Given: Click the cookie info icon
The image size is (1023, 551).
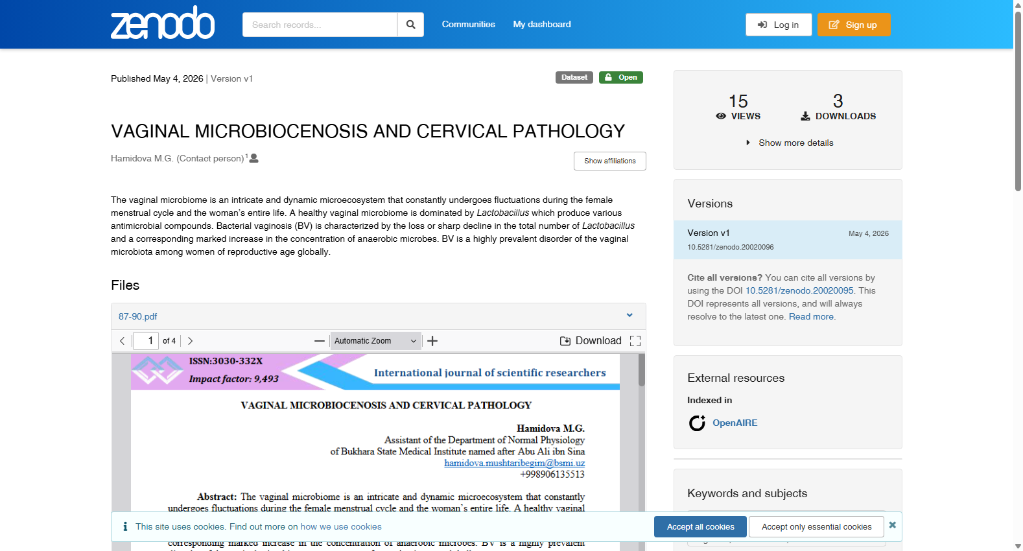Looking at the screenshot, I should tap(125, 526).
